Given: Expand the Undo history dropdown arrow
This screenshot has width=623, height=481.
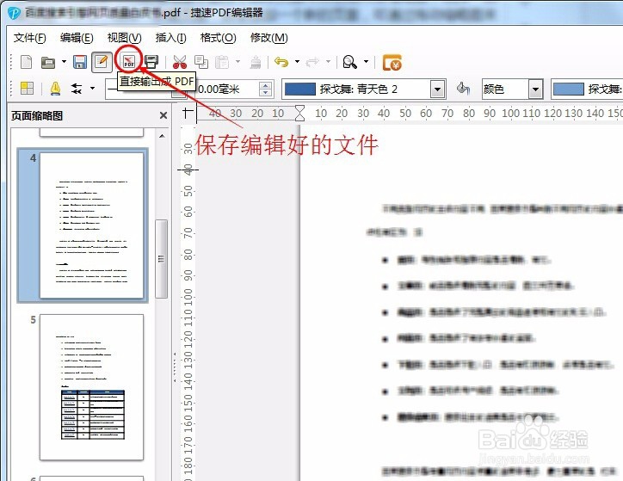Looking at the screenshot, I should tap(297, 62).
